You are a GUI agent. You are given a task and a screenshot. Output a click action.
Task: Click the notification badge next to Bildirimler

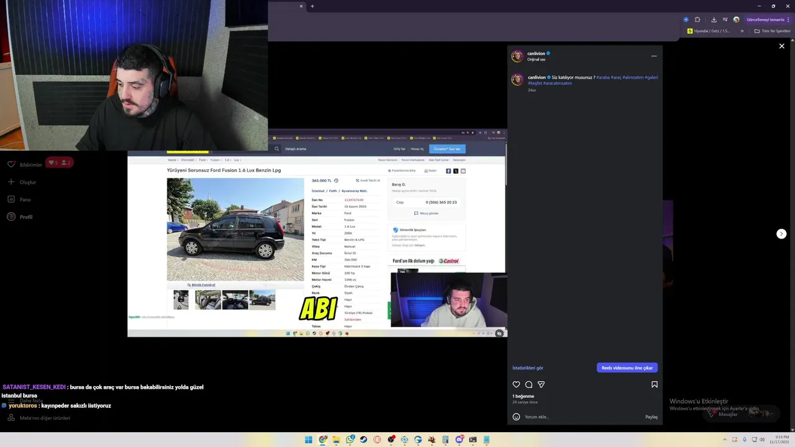pos(60,163)
